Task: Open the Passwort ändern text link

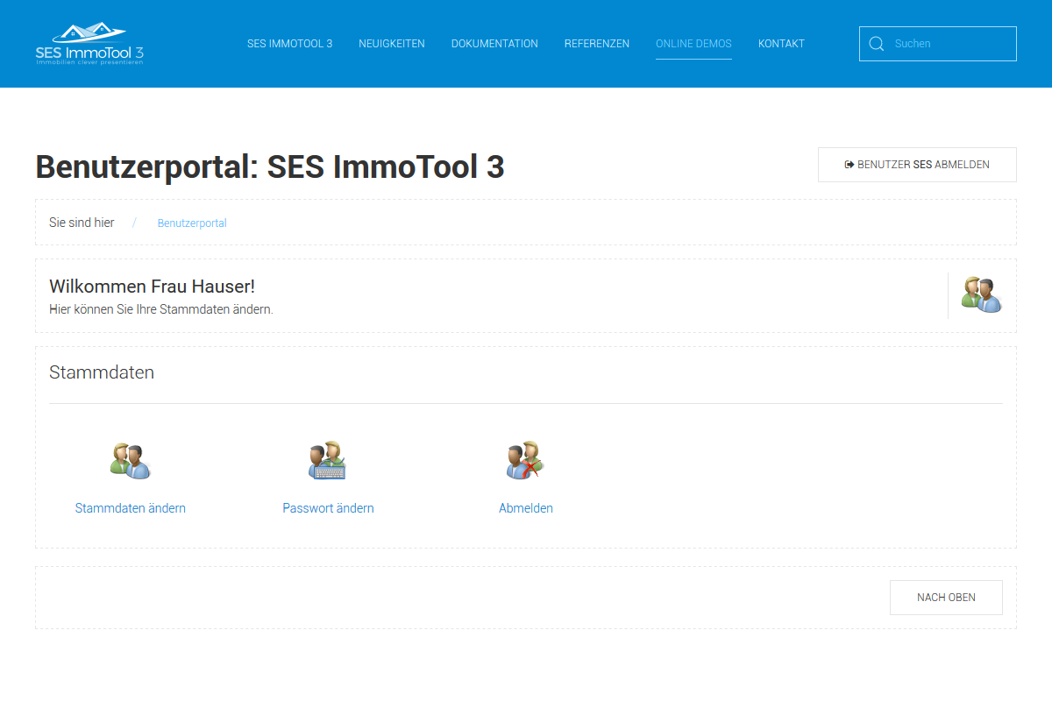Action: [x=328, y=508]
